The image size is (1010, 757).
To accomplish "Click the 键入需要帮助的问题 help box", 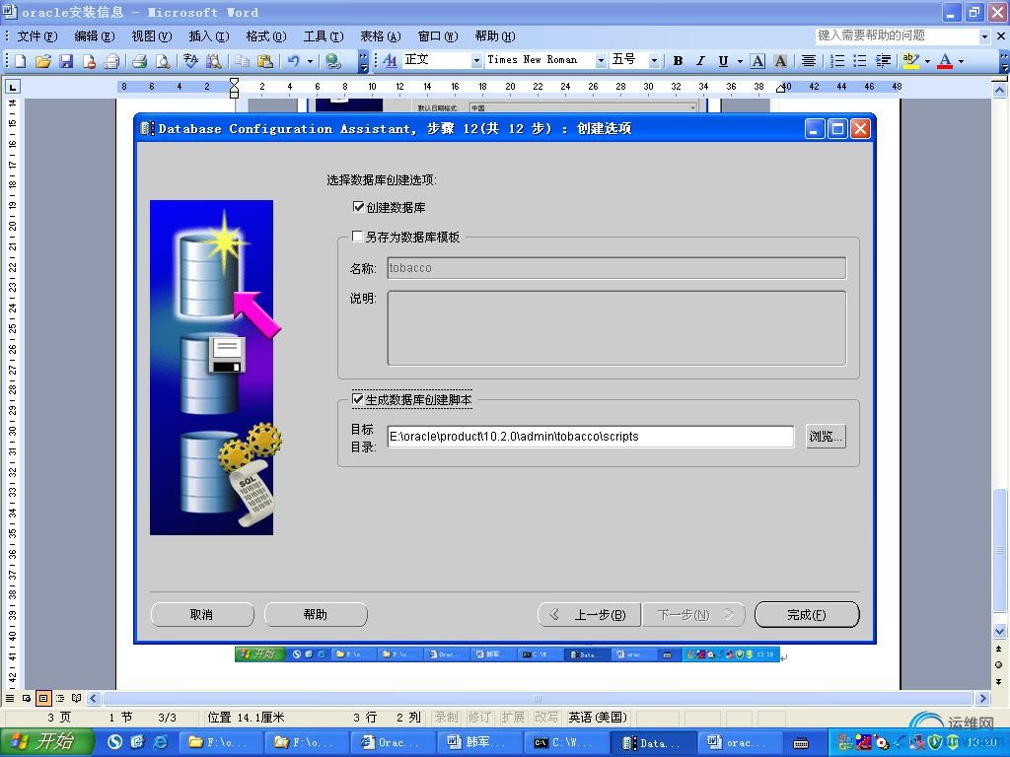I will 897,36.
